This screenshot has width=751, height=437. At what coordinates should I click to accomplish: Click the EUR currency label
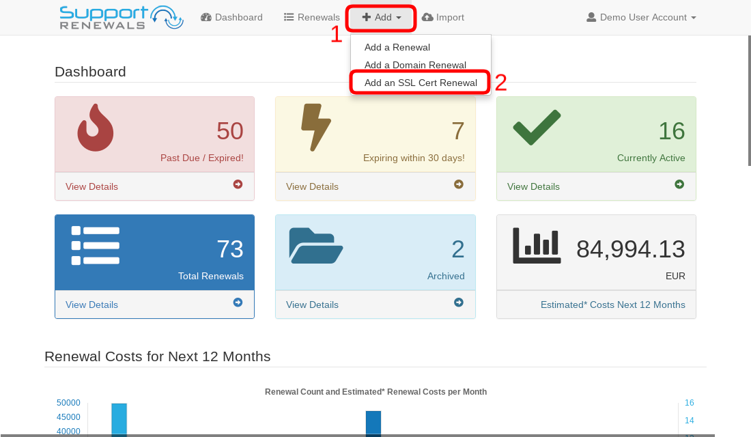point(675,276)
